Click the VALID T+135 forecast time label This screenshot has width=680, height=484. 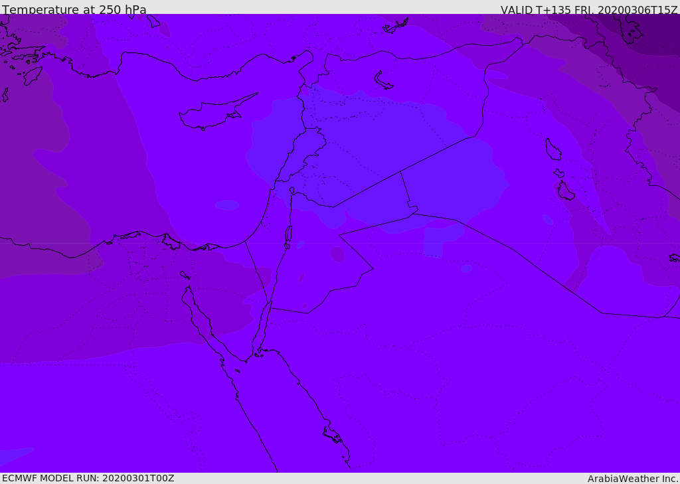tap(588, 10)
